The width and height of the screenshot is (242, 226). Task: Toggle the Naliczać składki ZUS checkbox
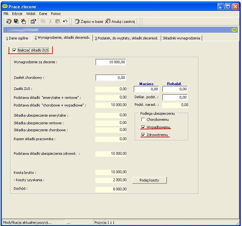click(x=14, y=50)
